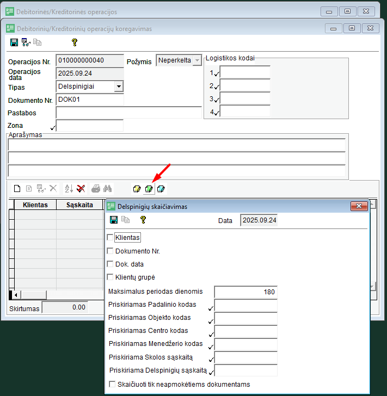Enable the Klientas checkbox
Image resolution: width=387 pixels, height=396 pixels.
pos(110,237)
